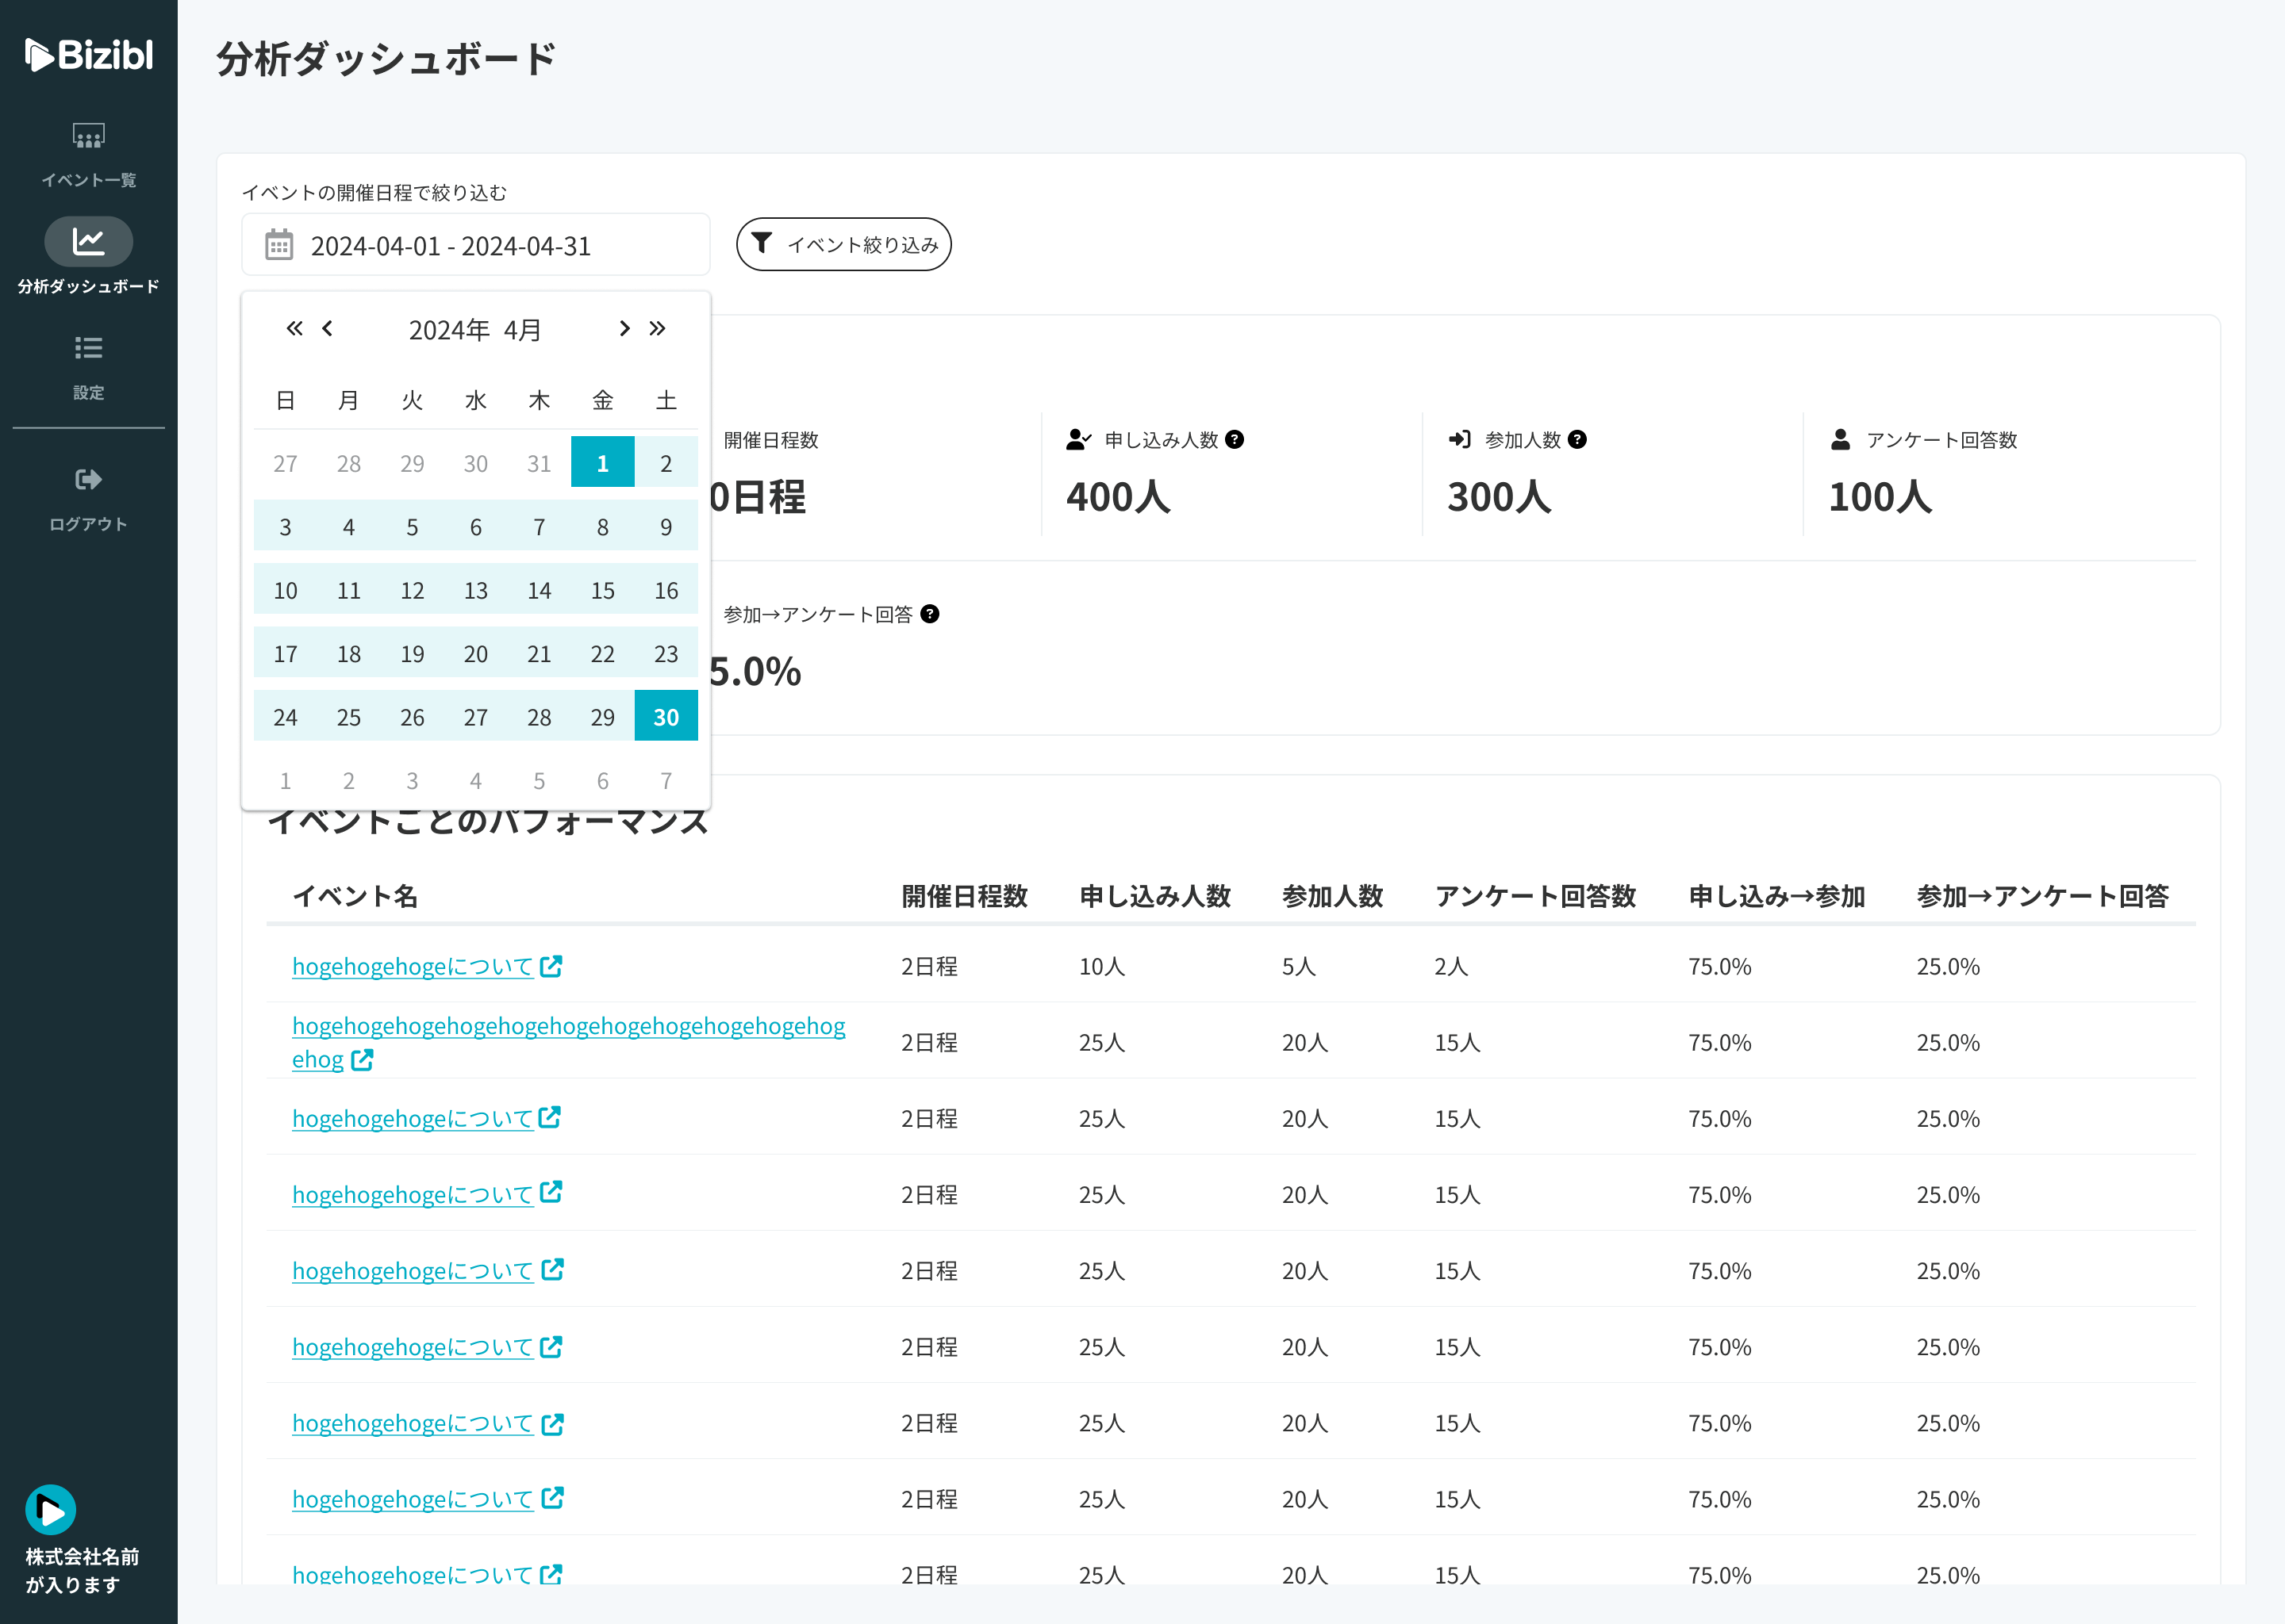Viewport: 2285px width, 1624px height.
Task: Open 設定 list icon in sidebar
Action: click(x=88, y=348)
